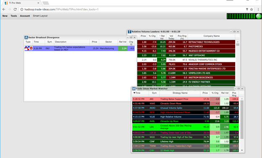Maximize the Relative Volume Leaders window
Screen dimensions: 262x158
(234, 32)
